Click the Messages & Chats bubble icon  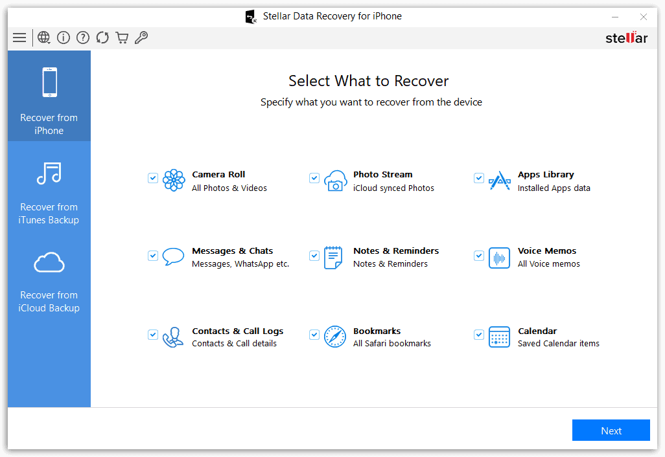click(x=173, y=257)
